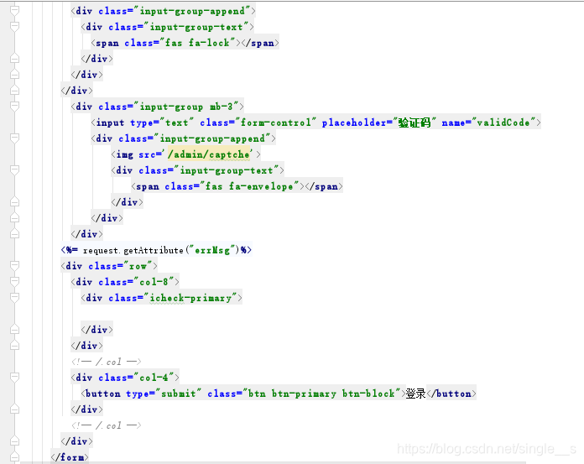Click the span class="fas fa-envelope" line
This screenshot has width=584, height=464.
click(237, 186)
